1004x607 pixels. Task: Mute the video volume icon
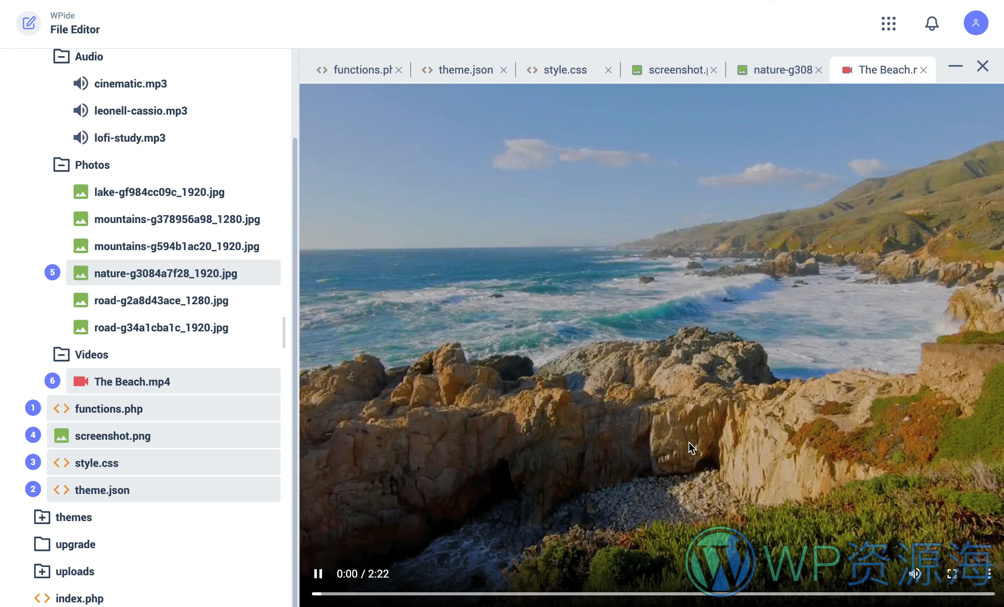(914, 574)
